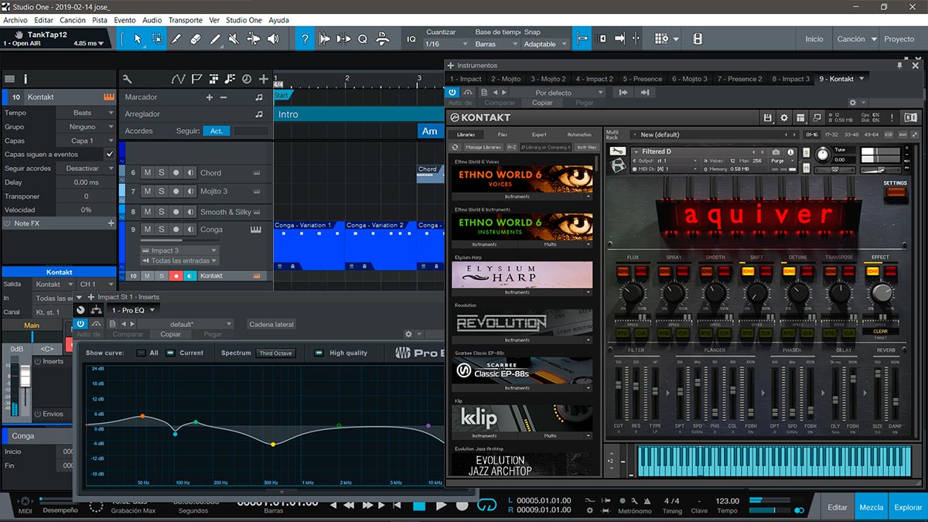Click Copiar in Kontakt window header

coord(543,103)
